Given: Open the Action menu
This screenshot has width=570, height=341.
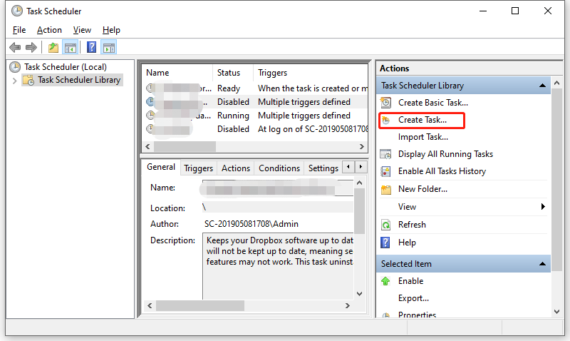Looking at the screenshot, I should (49, 30).
